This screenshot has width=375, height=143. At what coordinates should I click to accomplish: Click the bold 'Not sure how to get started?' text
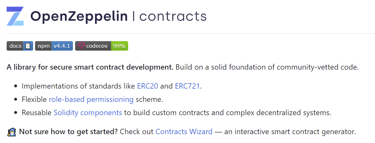pyautogui.click(x=68, y=132)
